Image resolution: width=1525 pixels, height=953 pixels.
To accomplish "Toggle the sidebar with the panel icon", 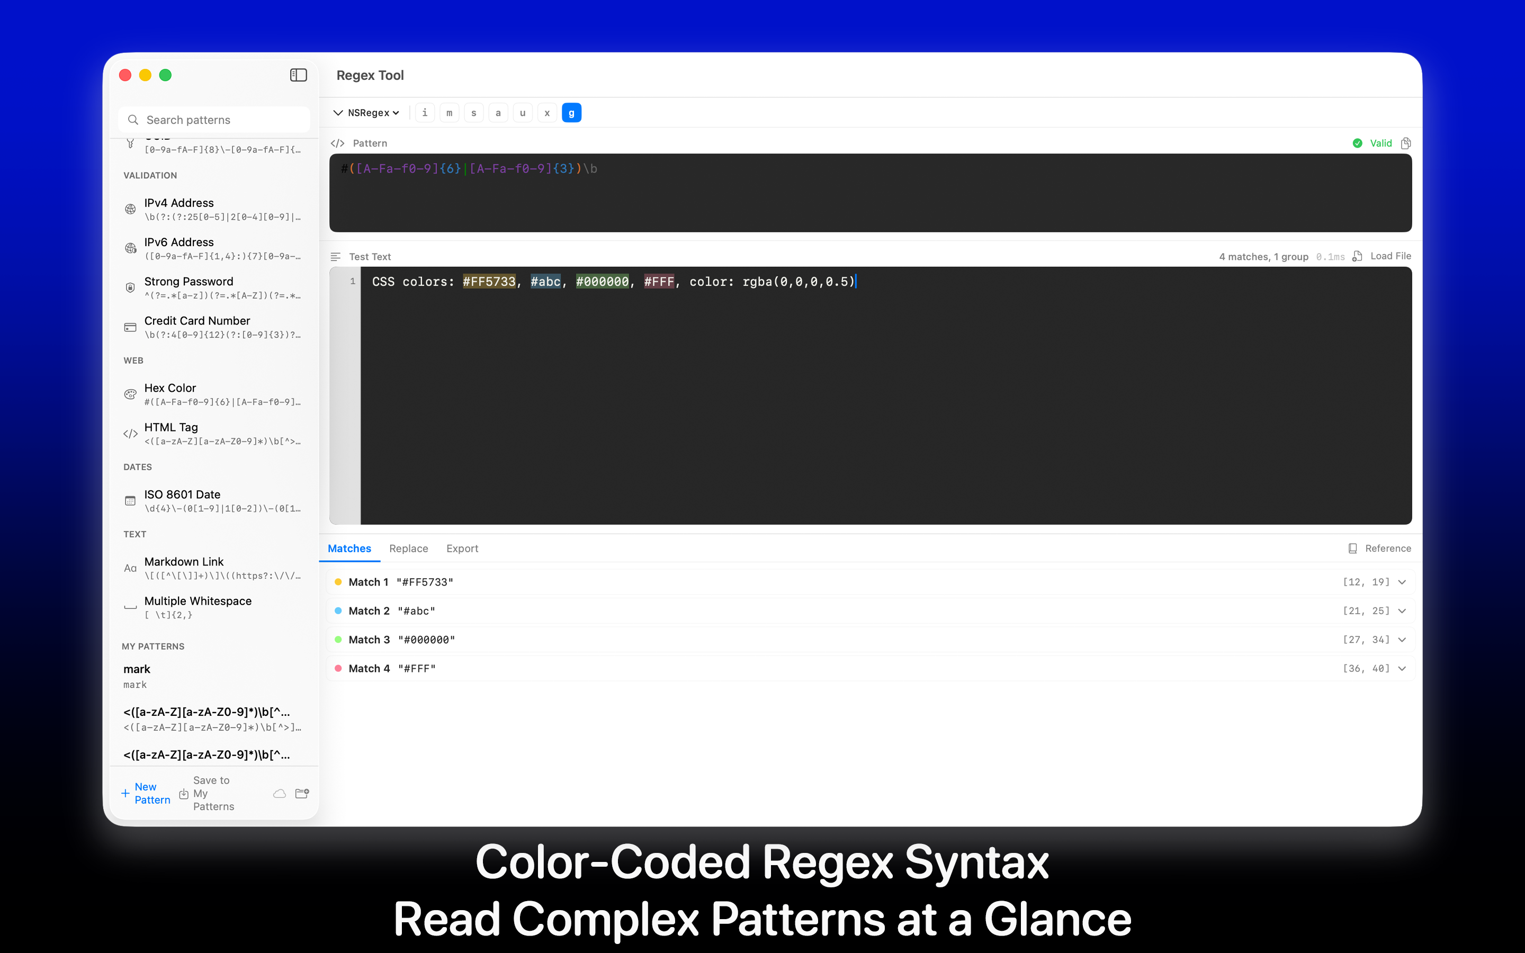I will click(x=299, y=74).
